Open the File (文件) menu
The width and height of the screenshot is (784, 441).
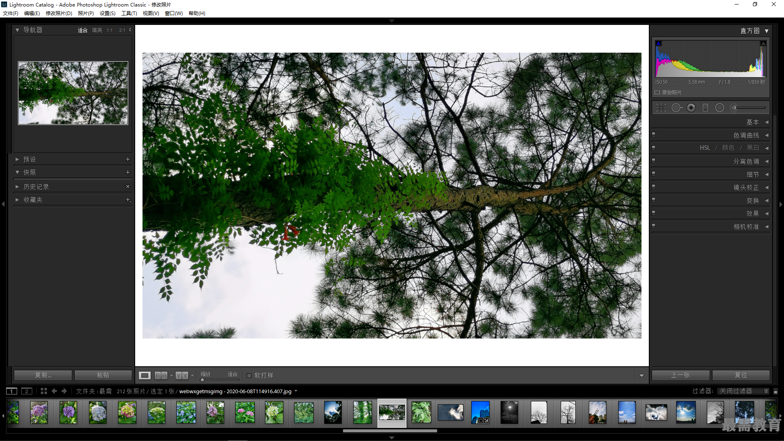11,13
